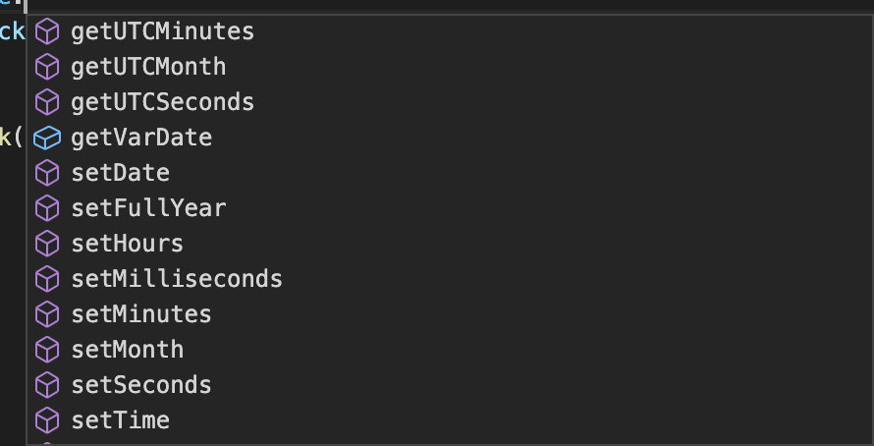Select setMonth in the autocomplete popup
This screenshot has height=446, width=874.
point(450,350)
